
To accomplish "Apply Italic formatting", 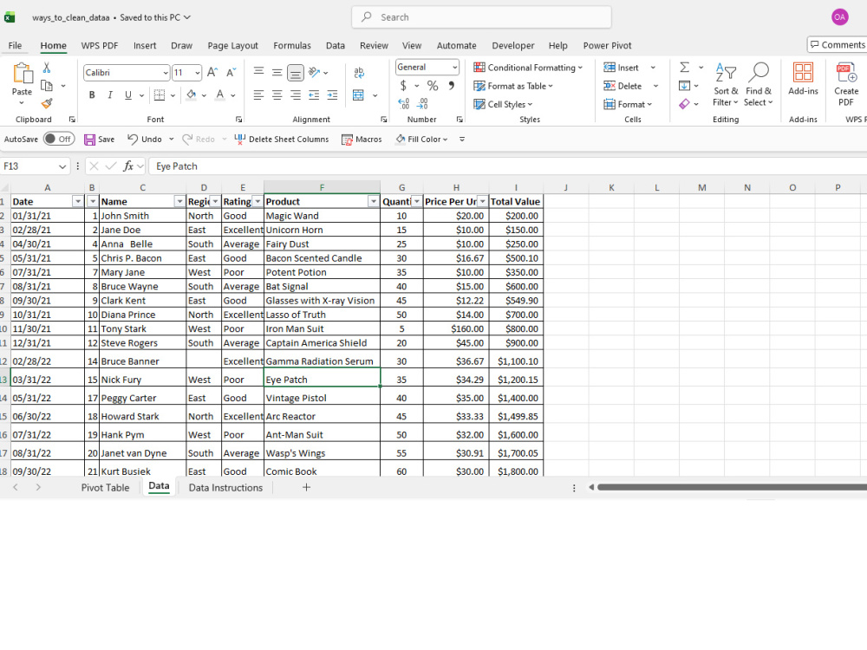I will pos(110,95).
